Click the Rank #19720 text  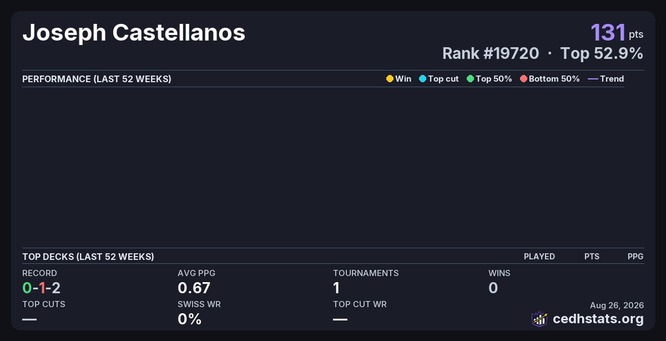491,54
